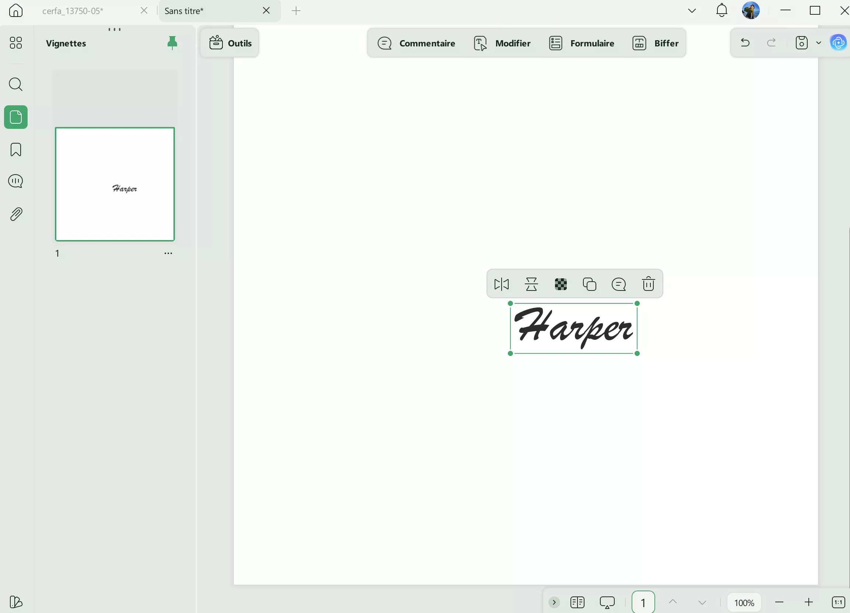This screenshot has width=850, height=613.
Task: Decrease zoom with the minus control
Action: click(x=780, y=602)
